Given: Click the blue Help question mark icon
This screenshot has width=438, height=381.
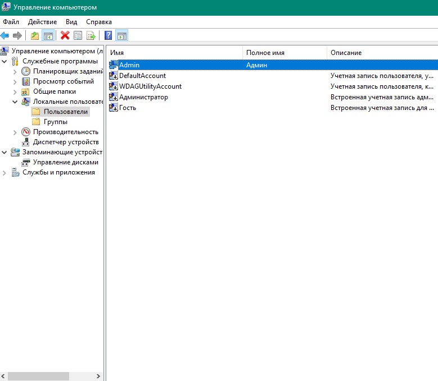Looking at the screenshot, I should point(108,36).
